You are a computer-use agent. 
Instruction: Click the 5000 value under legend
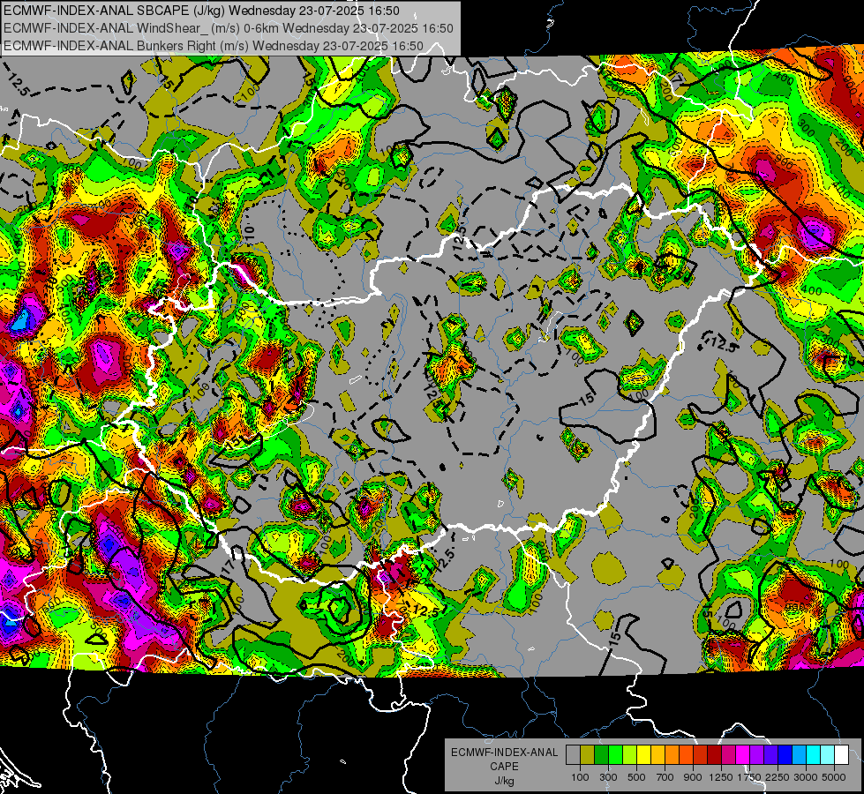pyautogui.click(x=834, y=777)
